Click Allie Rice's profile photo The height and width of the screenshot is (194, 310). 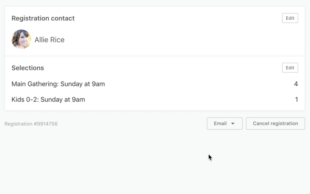click(21, 40)
